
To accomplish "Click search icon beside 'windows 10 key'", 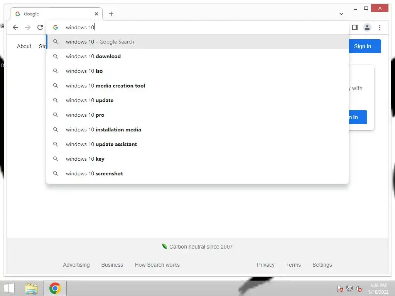I will 56,159.
